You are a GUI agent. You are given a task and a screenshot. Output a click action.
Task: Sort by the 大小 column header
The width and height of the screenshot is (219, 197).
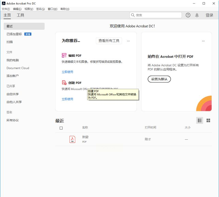188,127
